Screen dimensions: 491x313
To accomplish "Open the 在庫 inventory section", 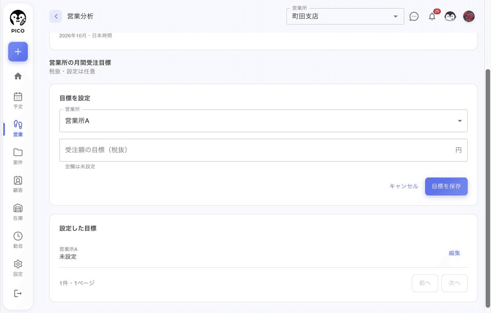I will click(18, 212).
